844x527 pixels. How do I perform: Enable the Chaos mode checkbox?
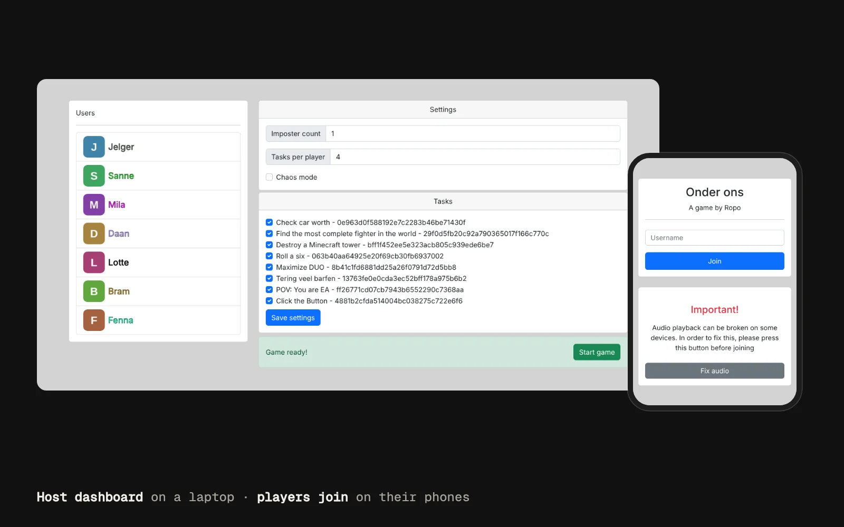click(x=269, y=177)
